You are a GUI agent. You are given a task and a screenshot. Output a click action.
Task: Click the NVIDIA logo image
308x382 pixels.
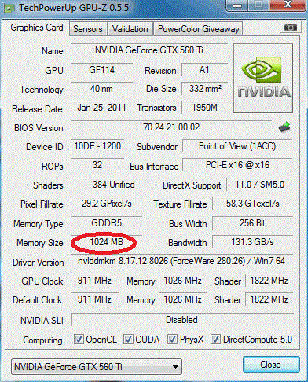[263, 78]
